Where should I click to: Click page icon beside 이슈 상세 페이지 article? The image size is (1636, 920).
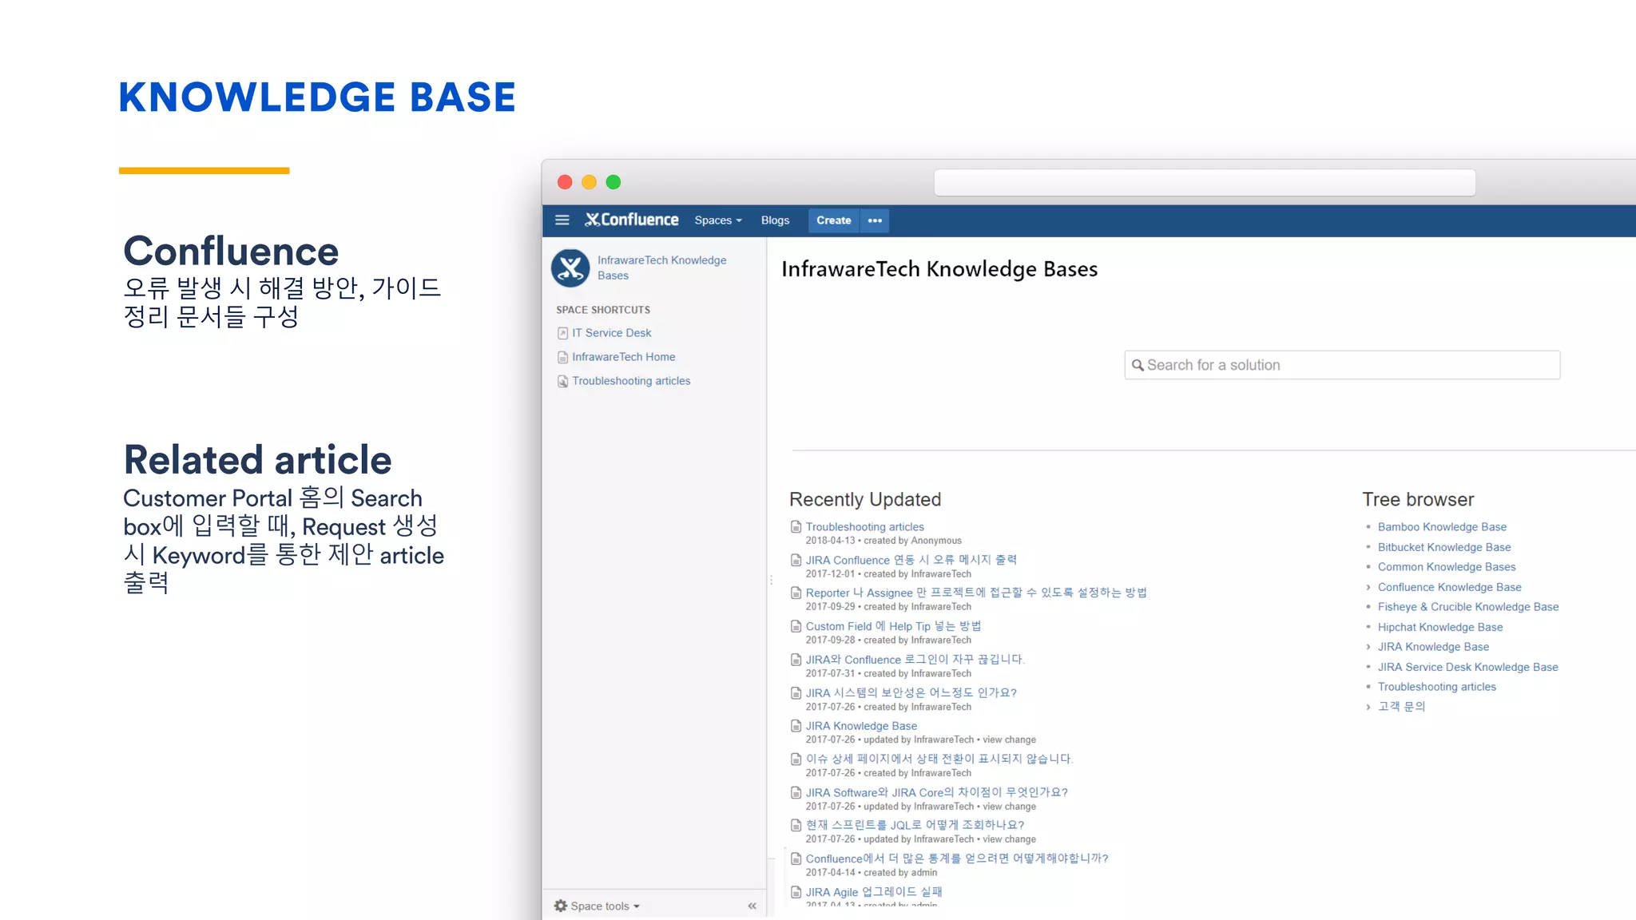click(x=796, y=759)
